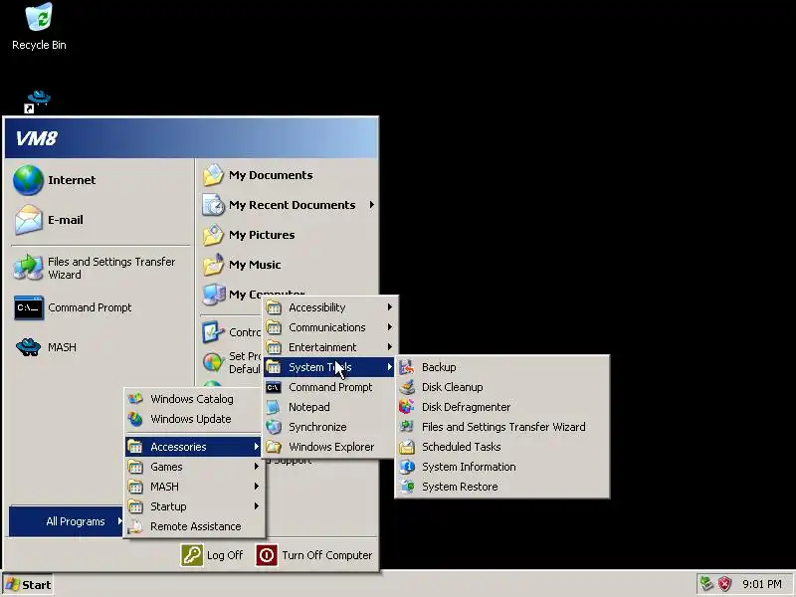The image size is (796, 597).
Task: Launch Internet from the Start menu
Action: [100, 180]
